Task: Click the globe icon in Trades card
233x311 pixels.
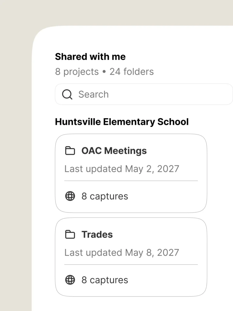Action: 70,280
